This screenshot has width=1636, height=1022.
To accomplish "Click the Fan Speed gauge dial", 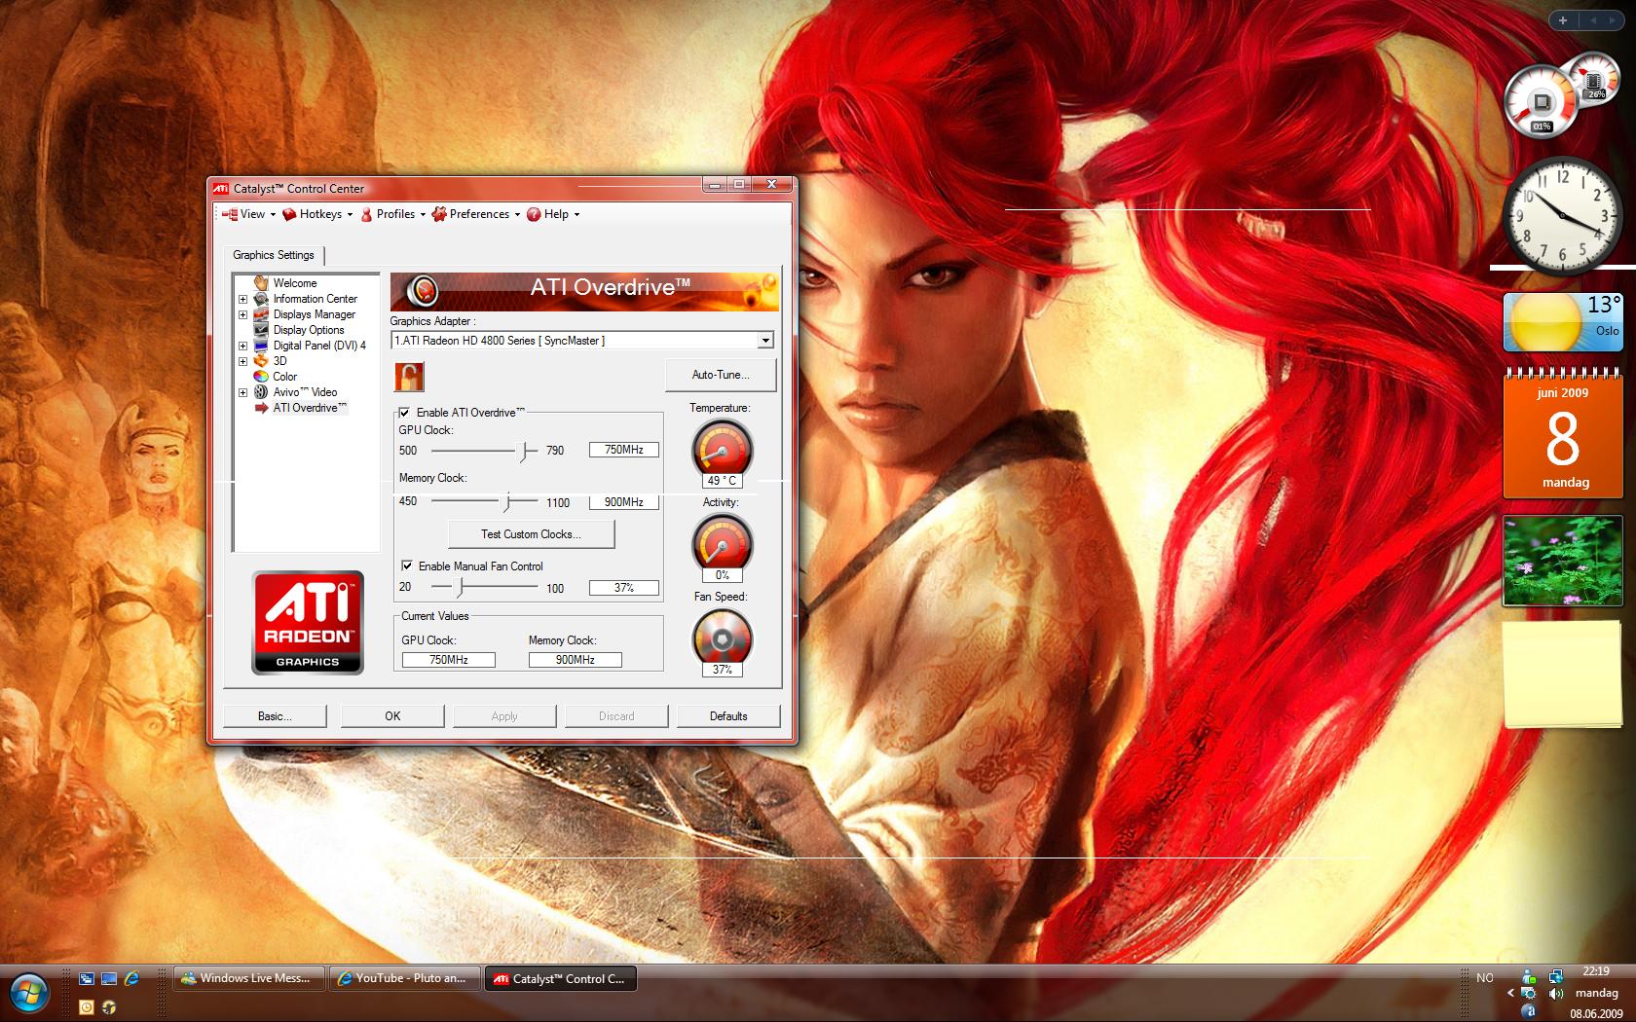I will (x=722, y=639).
